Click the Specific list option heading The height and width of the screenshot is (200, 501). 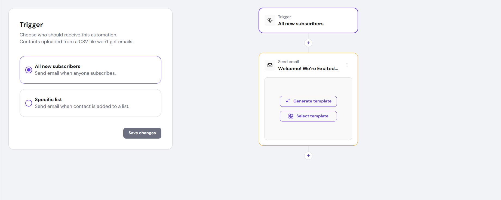click(48, 99)
